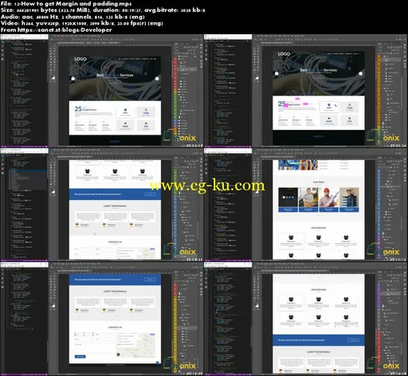Click the 'OUR TEAM' heading in the 00:11:12 frame
The width and height of the screenshot is (408, 376).
(x=319, y=182)
